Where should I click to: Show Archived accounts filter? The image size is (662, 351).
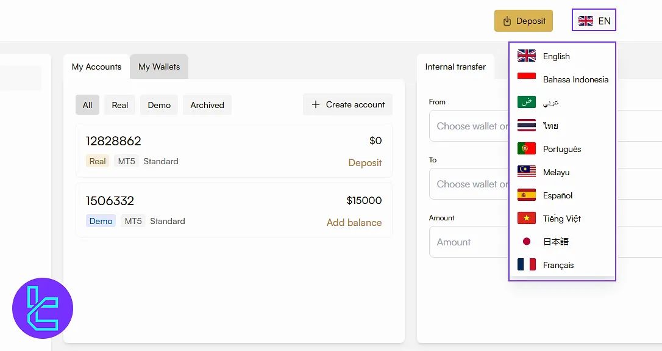pyautogui.click(x=207, y=105)
